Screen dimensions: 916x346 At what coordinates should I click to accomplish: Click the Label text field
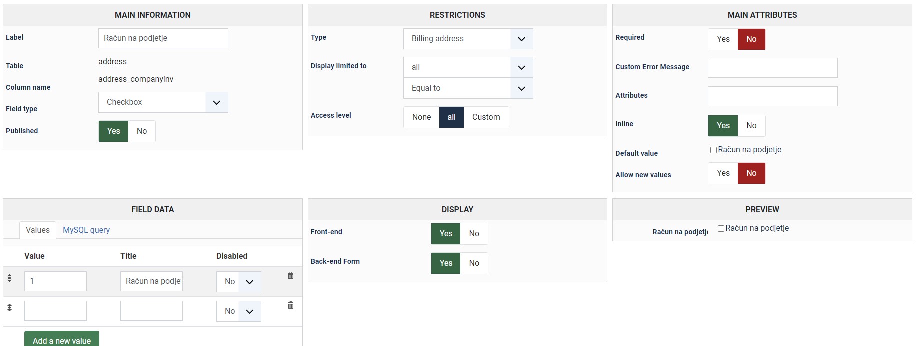pyautogui.click(x=163, y=38)
